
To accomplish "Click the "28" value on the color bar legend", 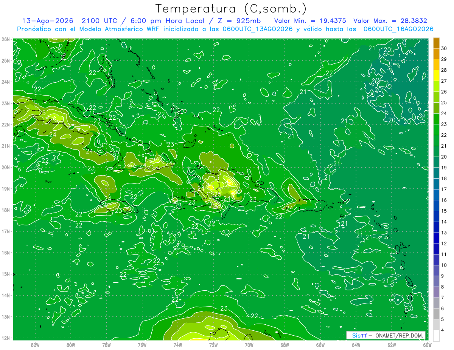I will click(444, 70).
